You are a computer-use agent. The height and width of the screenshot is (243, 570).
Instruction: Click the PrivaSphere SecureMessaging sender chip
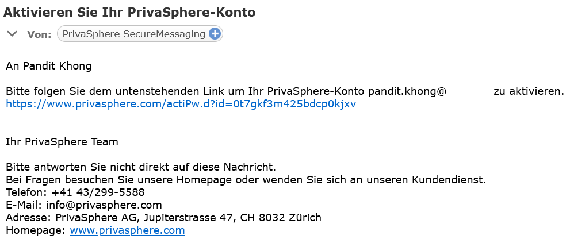pos(133,34)
